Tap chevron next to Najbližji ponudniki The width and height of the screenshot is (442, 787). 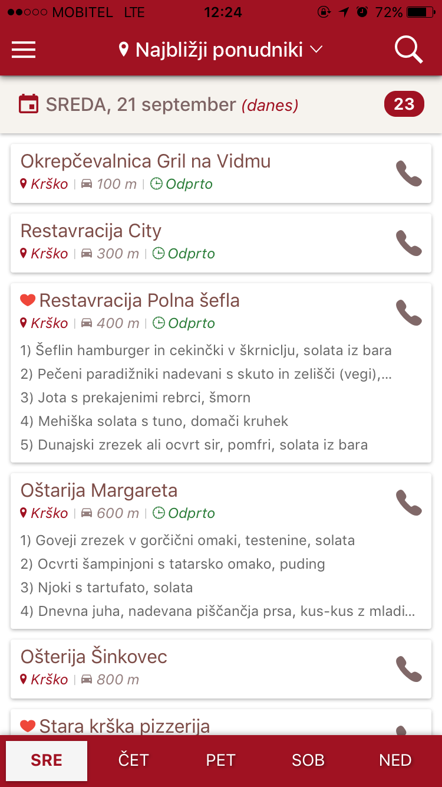316,50
